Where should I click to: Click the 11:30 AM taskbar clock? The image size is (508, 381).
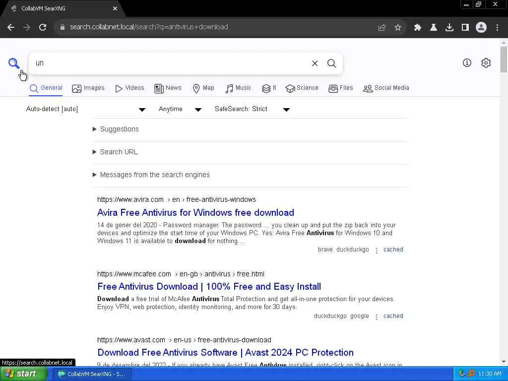coord(490,374)
